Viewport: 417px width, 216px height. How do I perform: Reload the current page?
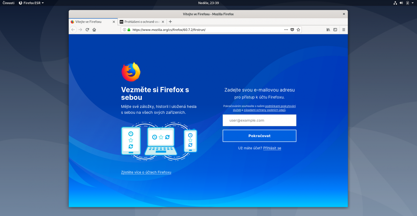(87, 30)
